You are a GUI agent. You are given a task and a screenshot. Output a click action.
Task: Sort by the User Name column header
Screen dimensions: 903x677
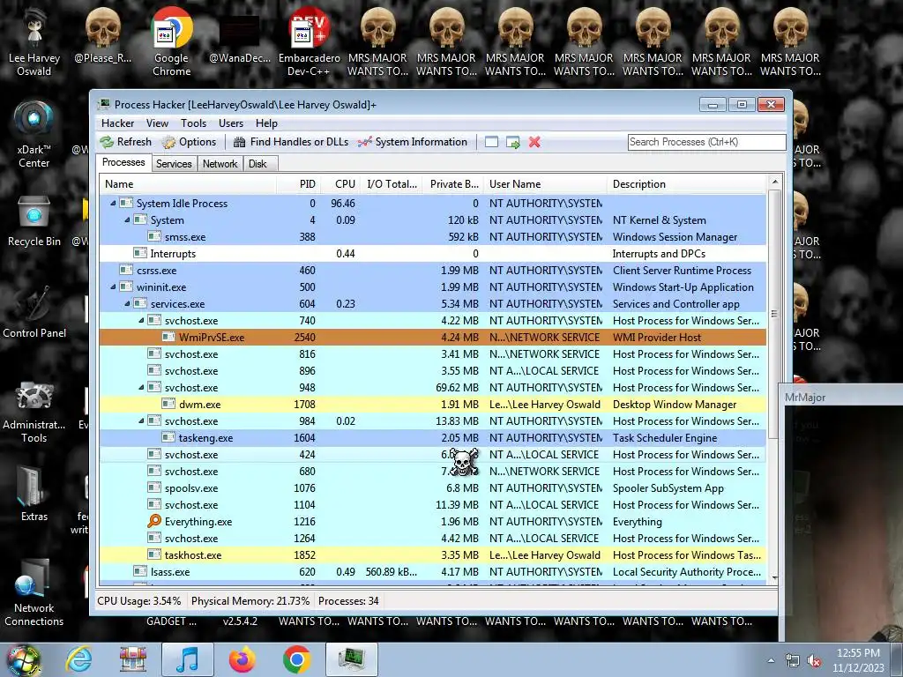[x=545, y=184]
